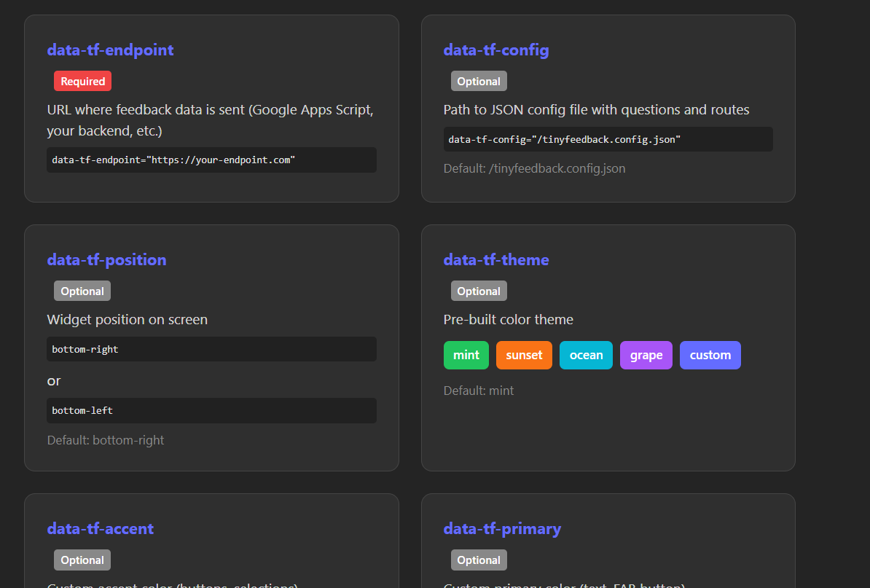Choose the sunset theme swatch

click(525, 355)
